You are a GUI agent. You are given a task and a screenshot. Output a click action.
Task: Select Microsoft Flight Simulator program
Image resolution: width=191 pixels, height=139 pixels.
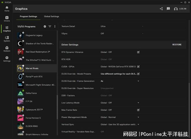36,85
